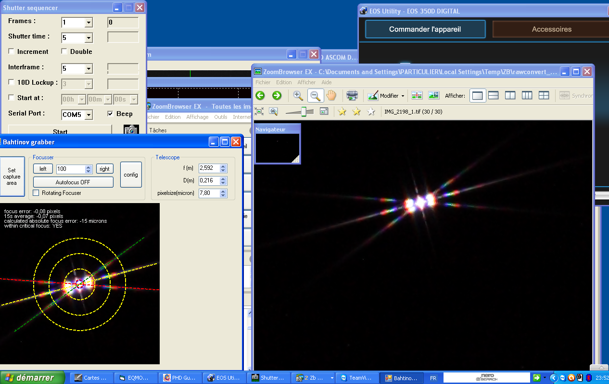Viewport: 609px width, 384px height.
Task: Click the image info icon left of Afficher label
Action: pyautogui.click(x=434, y=95)
